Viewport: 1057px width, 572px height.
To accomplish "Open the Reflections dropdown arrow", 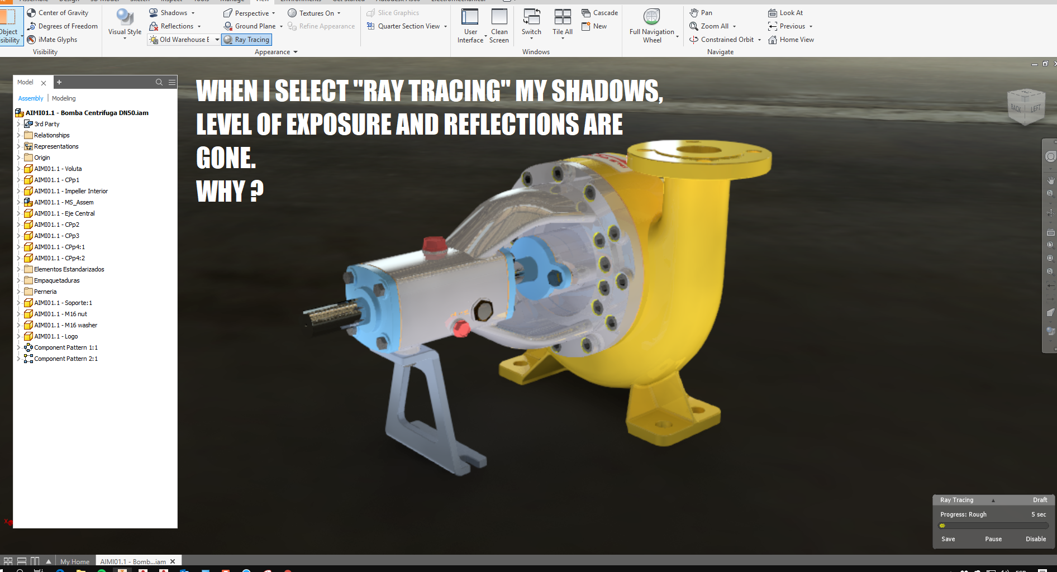I will coord(199,26).
